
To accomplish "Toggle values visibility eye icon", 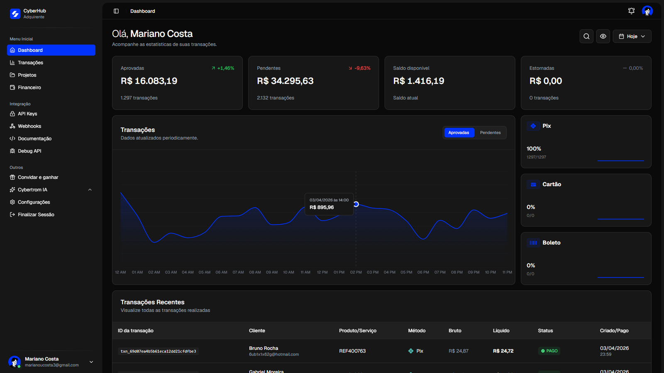I will click(603, 36).
